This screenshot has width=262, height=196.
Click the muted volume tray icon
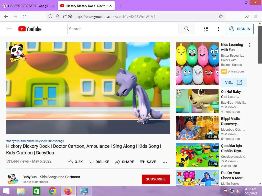point(238,191)
